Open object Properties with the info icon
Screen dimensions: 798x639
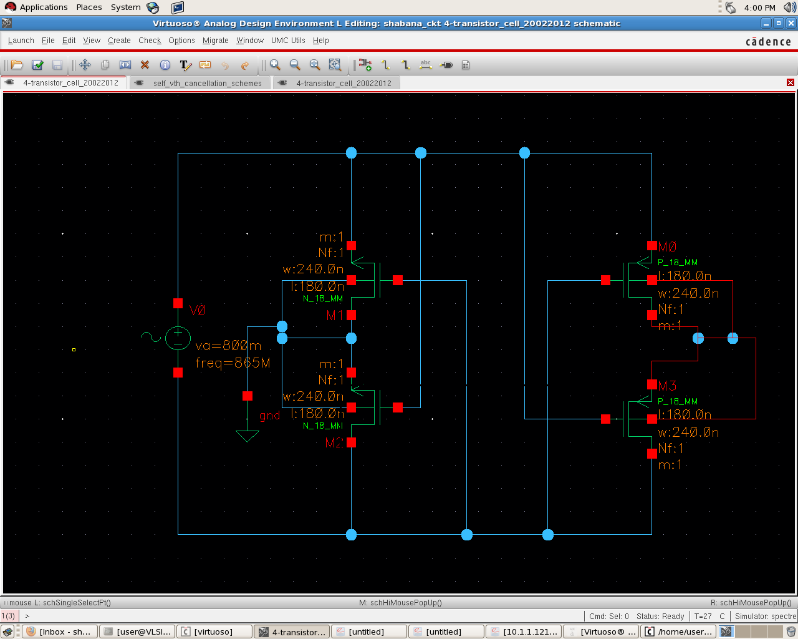tap(166, 65)
